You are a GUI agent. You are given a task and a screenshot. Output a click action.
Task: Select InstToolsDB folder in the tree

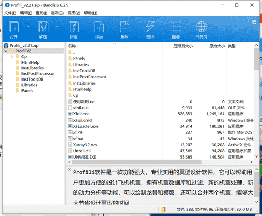point(32,79)
